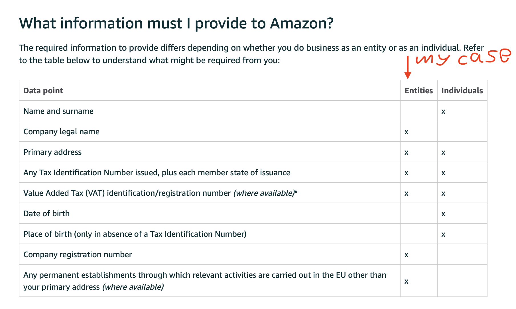Click the Data point column header

pos(43,91)
